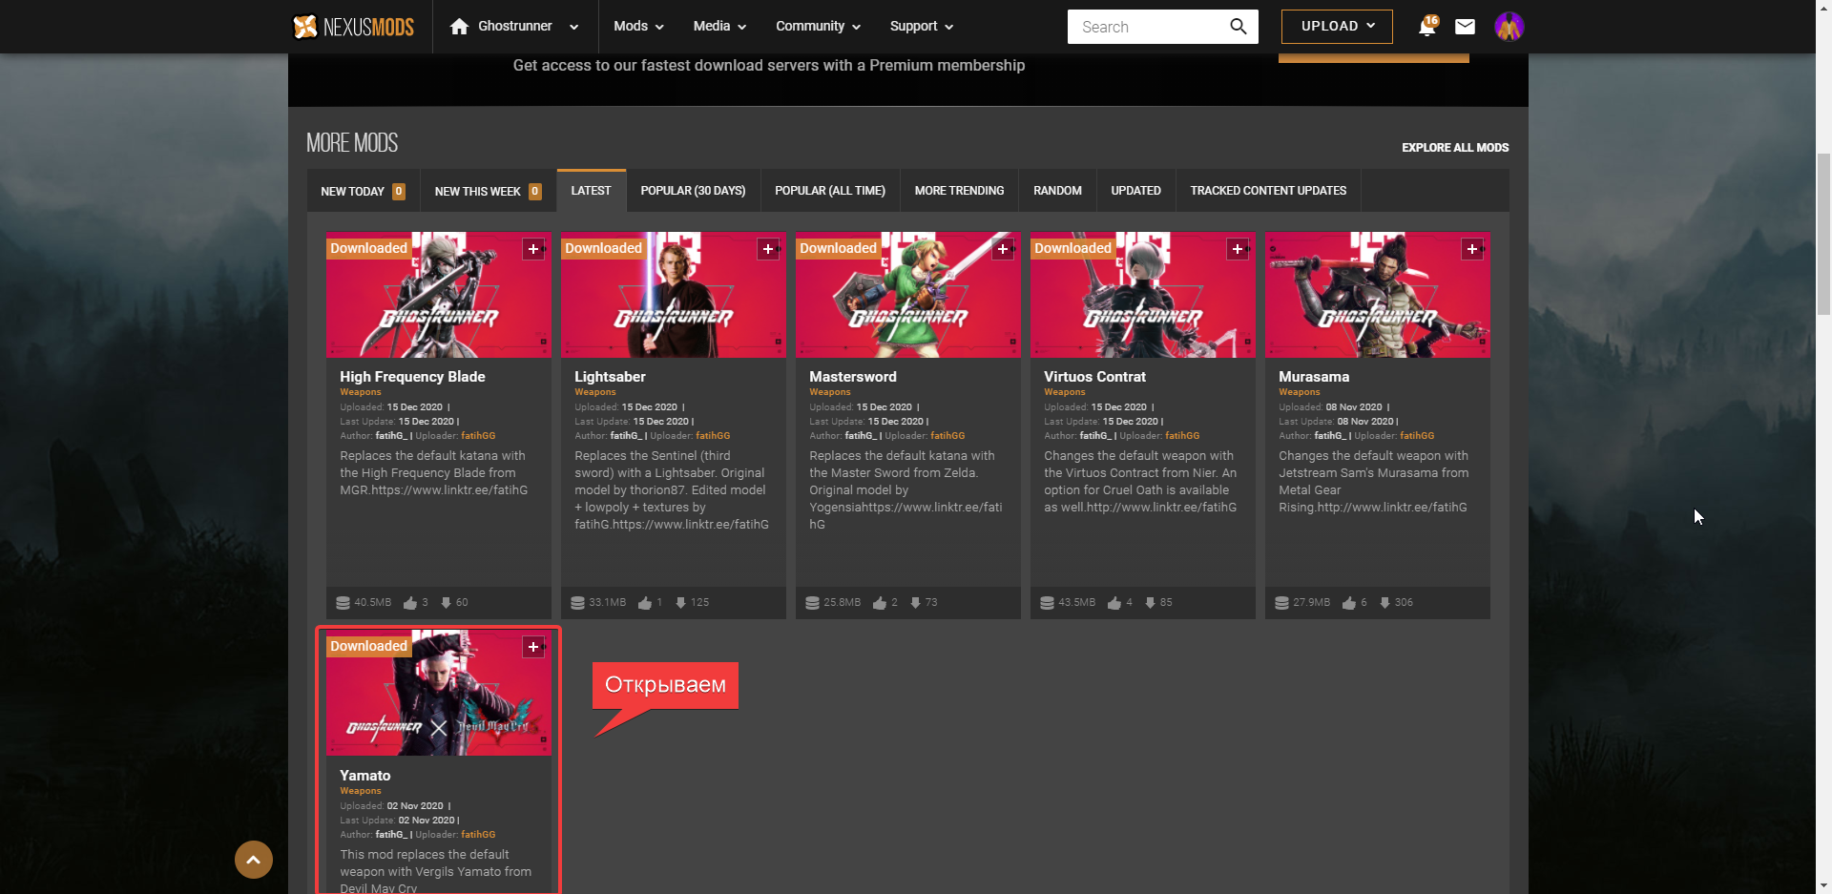Click the search magnifier icon
Image resolution: width=1832 pixels, height=894 pixels.
[x=1239, y=27]
